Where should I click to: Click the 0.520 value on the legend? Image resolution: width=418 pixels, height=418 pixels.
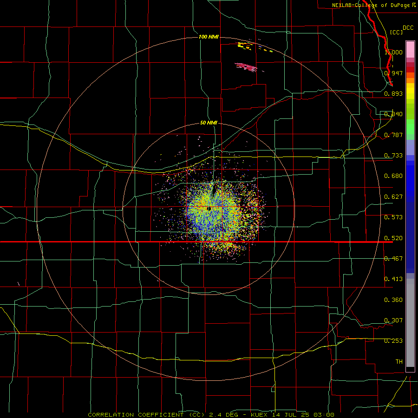click(x=393, y=238)
